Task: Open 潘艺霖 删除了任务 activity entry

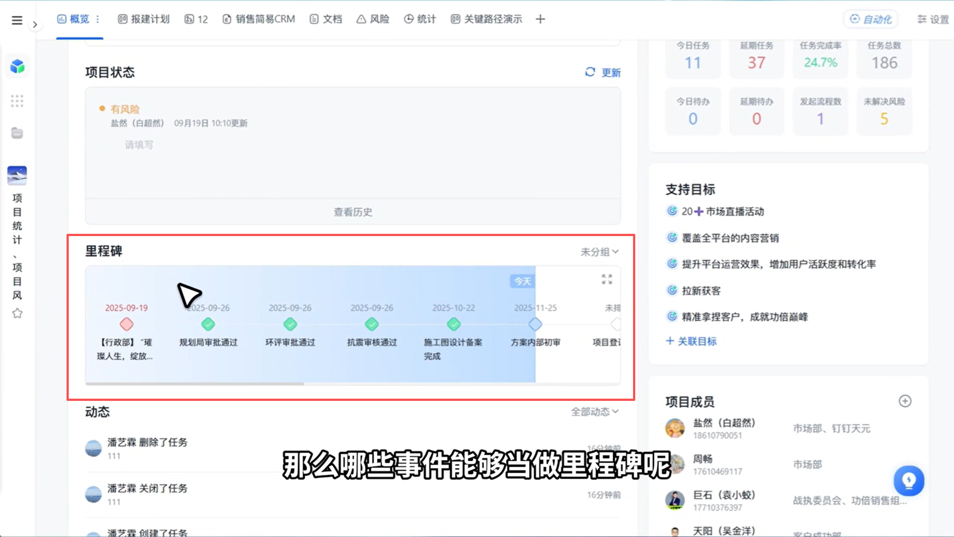Action: (x=353, y=449)
